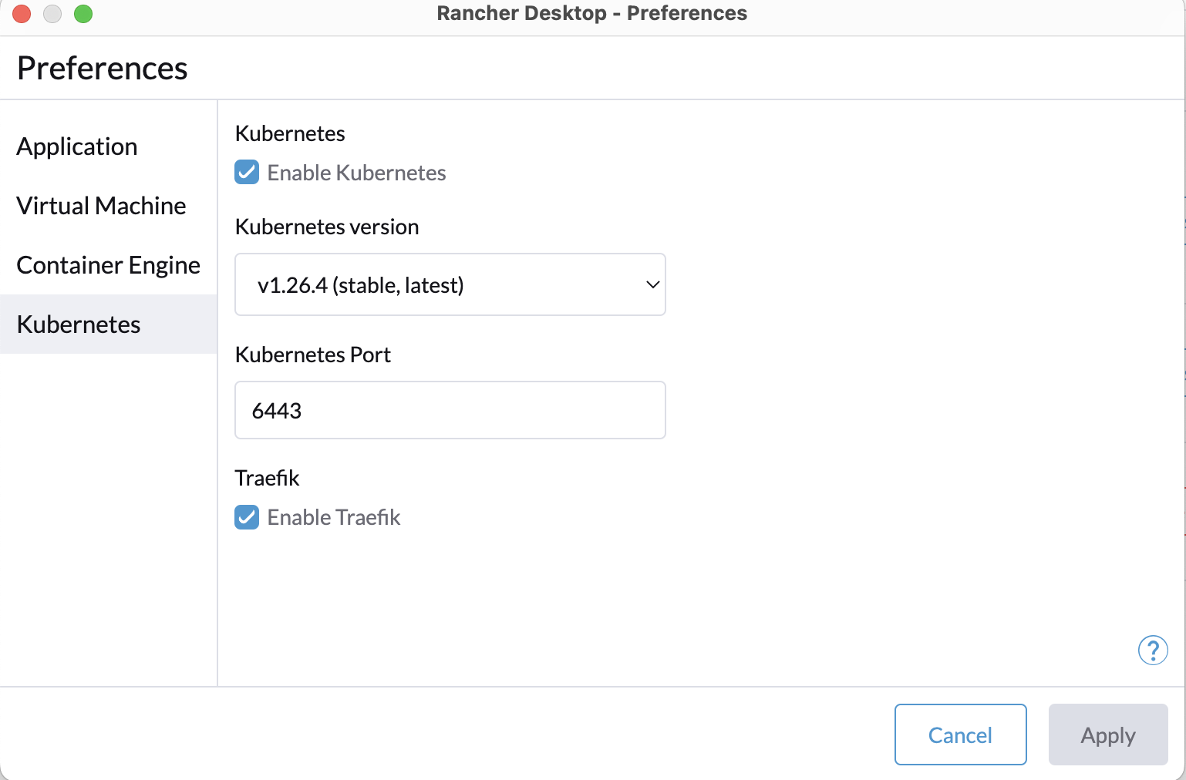1186x780 pixels.
Task: Select the Kubernetes sidebar item
Action: point(109,324)
